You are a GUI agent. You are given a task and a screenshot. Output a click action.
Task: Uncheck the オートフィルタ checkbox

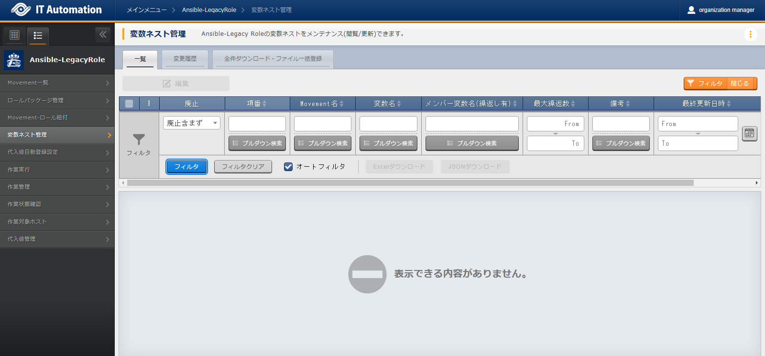288,167
